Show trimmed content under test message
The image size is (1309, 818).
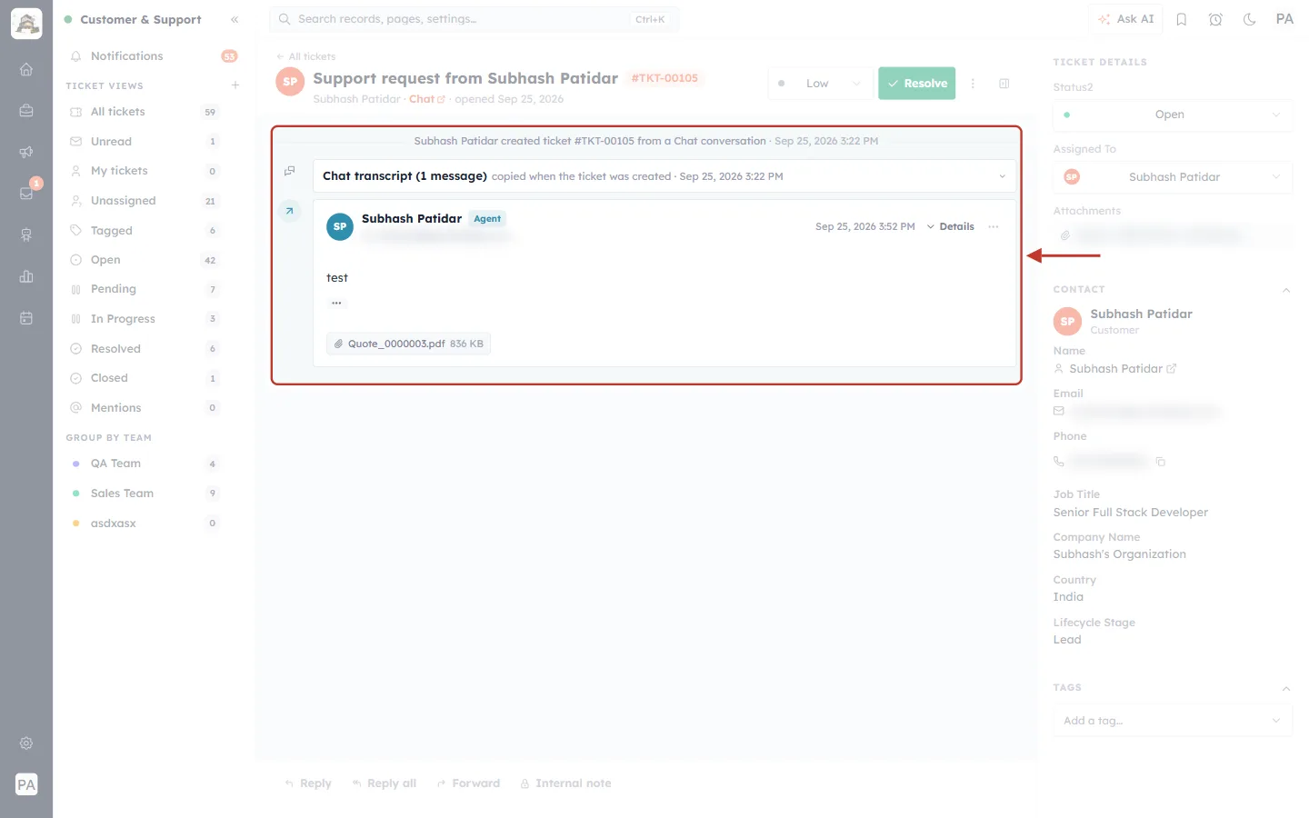click(336, 303)
